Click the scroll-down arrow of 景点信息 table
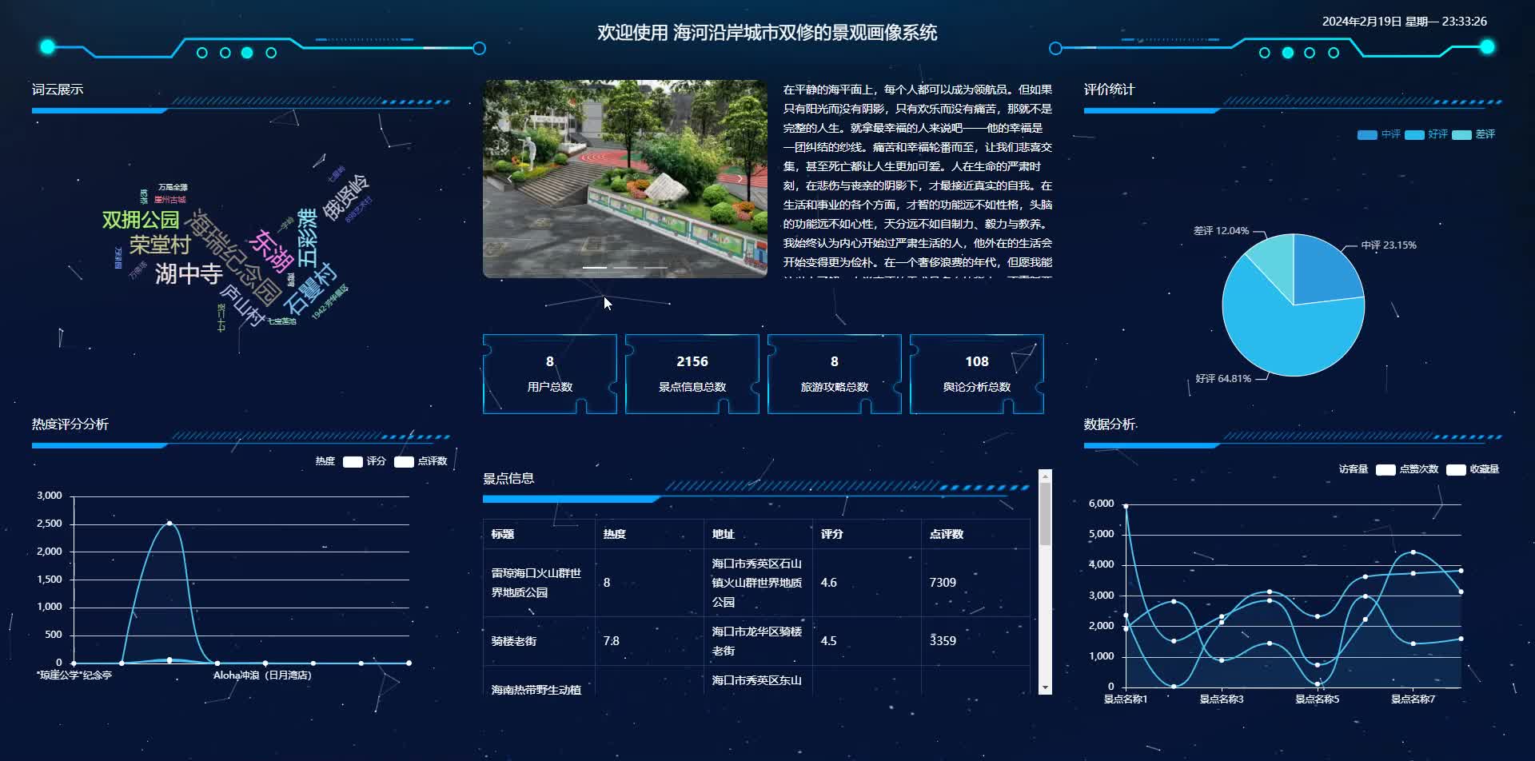Screen dimensions: 1535x761 pos(1045,688)
